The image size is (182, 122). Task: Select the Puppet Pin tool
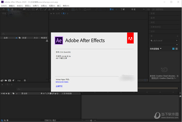tap(62, 9)
